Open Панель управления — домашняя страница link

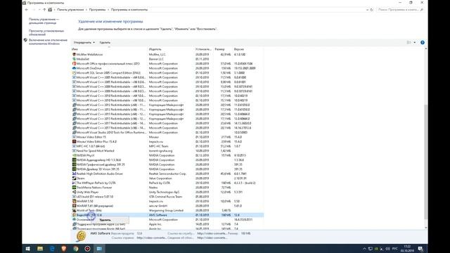click(44, 21)
